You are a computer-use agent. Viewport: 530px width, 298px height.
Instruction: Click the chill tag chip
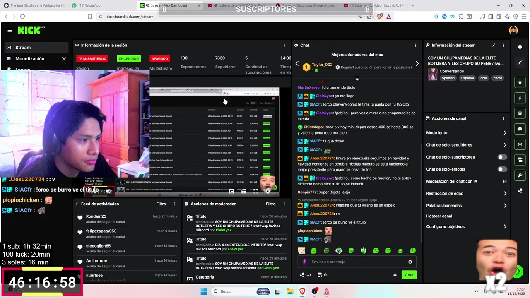pyautogui.click(x=483, y=78)
